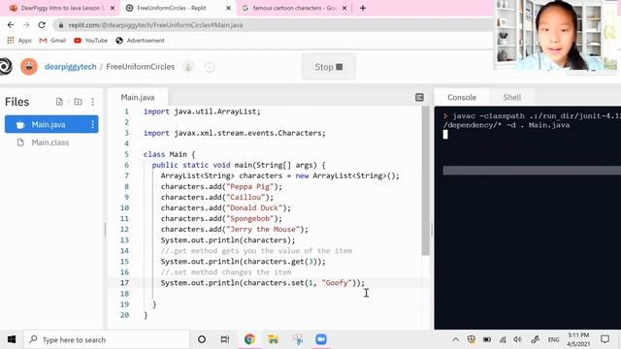The width and height of the screenshot is (621, 349).
Task: Switch to the Shell tab
Action: coord(511,97)
